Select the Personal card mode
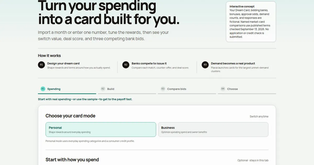 coord(101,129)
